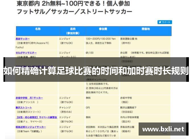192x139 pixels.
Task: Click the @\100 fee text
Action: (x=89, y=53)
